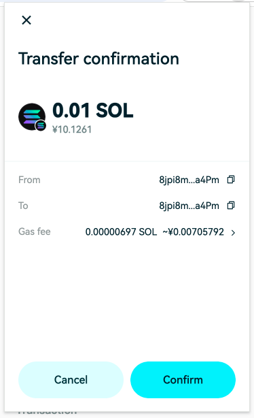Click the small Solana network badge

point(41,125)
